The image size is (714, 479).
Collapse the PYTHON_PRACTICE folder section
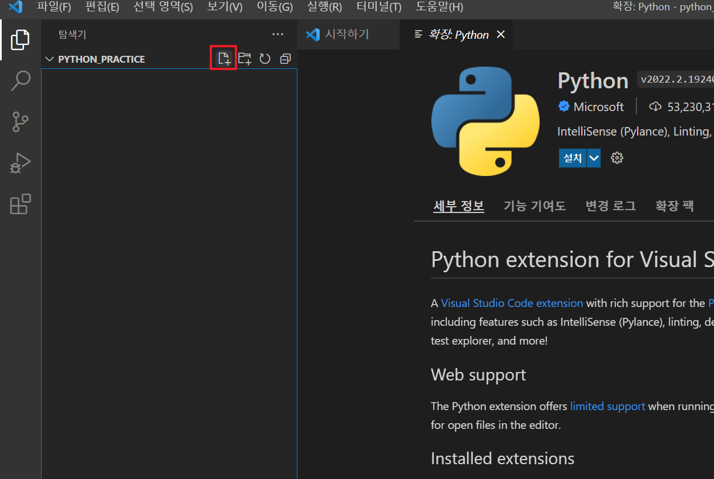(50, 59)
